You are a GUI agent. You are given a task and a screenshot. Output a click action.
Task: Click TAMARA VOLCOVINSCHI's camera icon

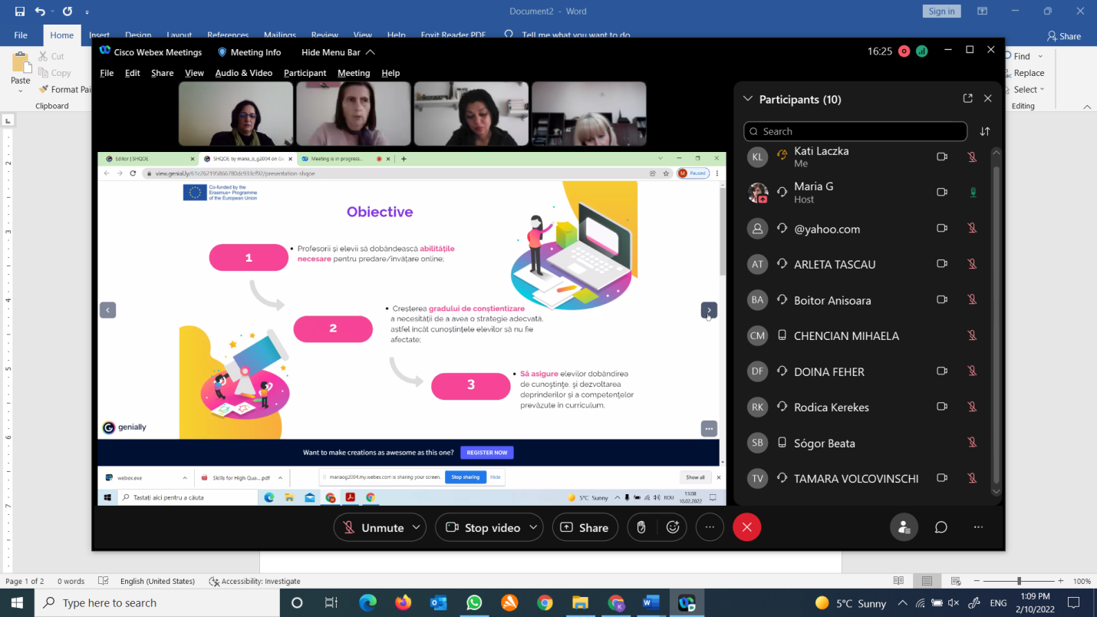click(942, 478)
